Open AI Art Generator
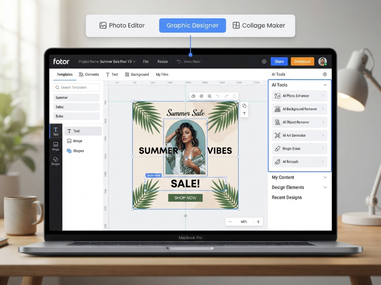 [299, 135]
